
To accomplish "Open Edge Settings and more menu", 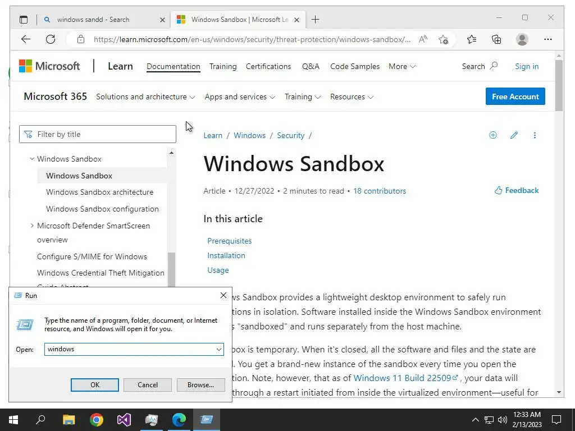I will [x=548, y=39].
